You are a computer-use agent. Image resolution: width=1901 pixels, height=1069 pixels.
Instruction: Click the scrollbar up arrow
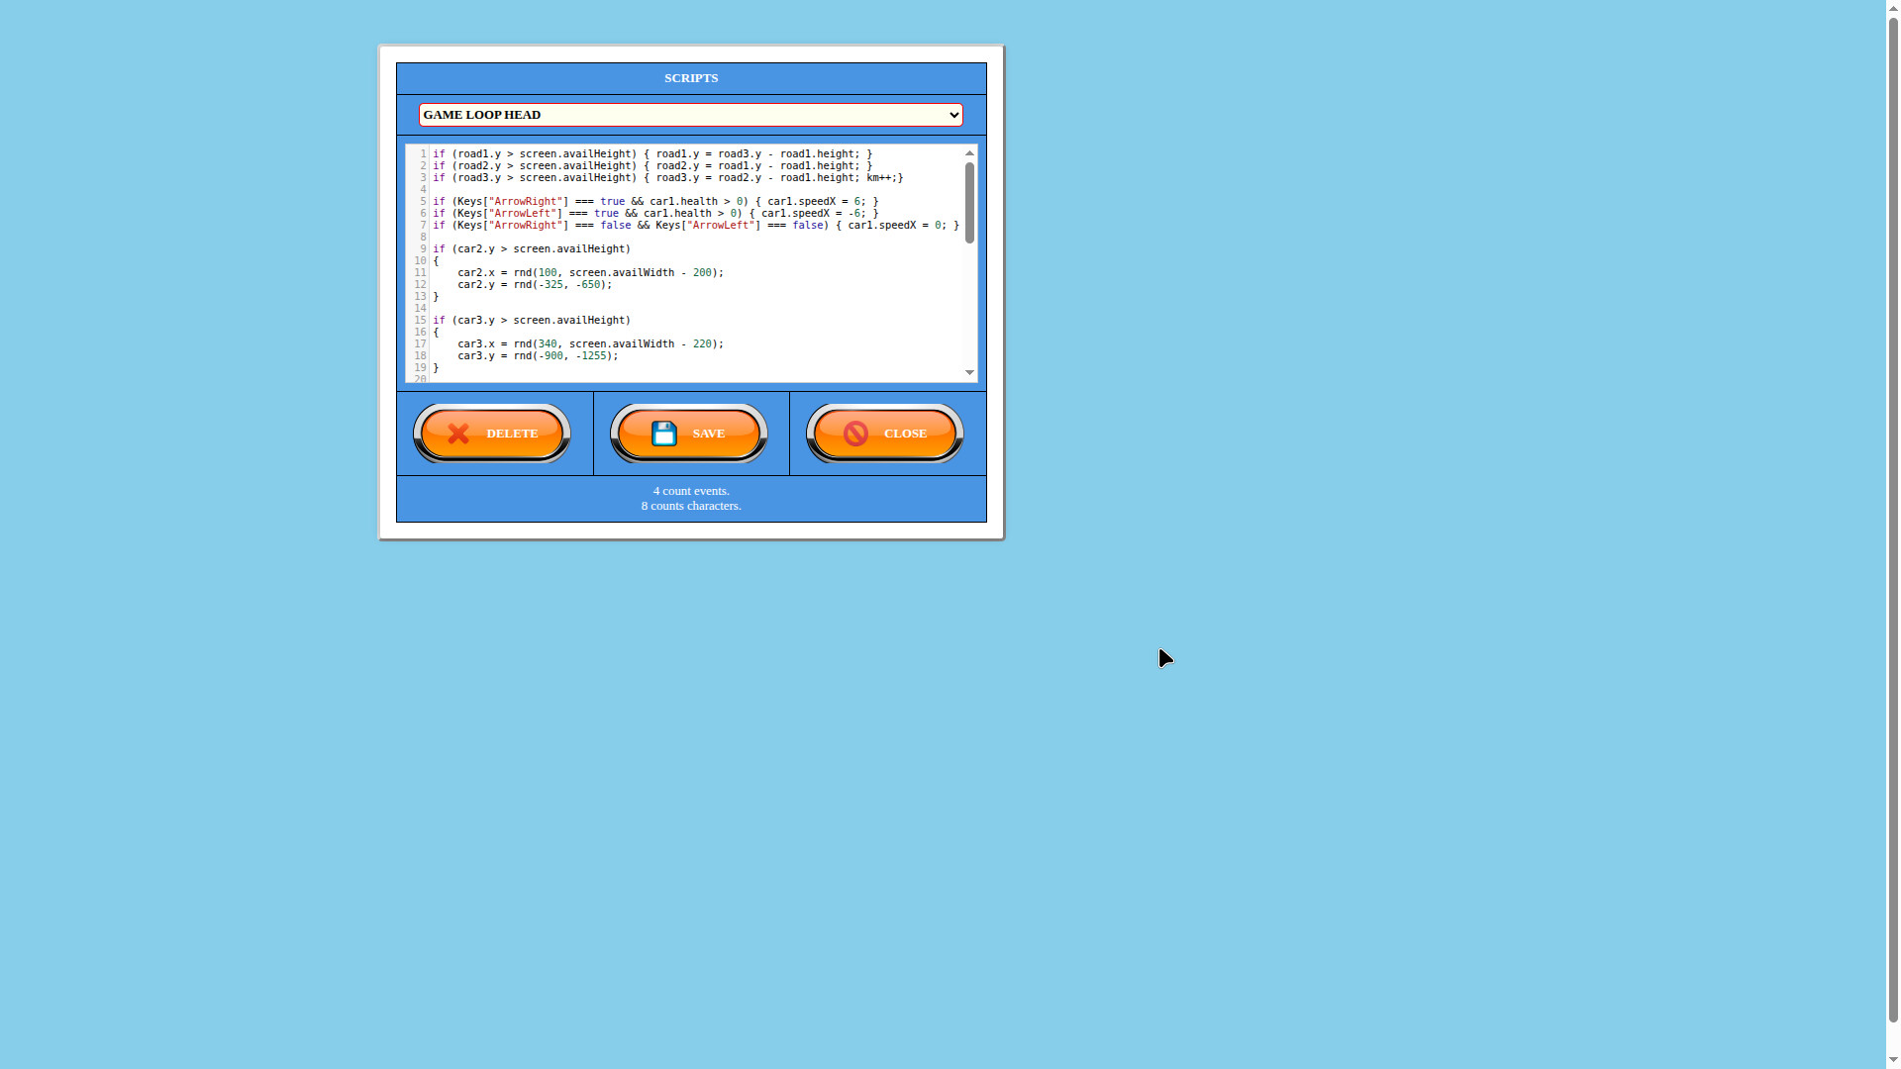(968, 152)
